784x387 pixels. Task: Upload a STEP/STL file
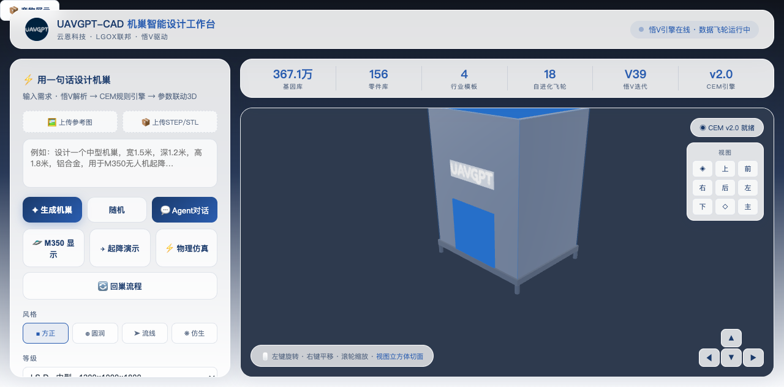click(170, 122)
